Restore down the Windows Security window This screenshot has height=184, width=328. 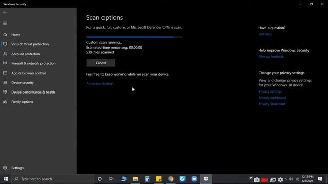[x=311, y=4]
